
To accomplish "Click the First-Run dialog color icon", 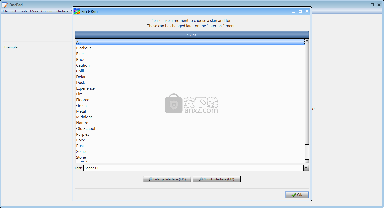I will click(x=77, y=11).
